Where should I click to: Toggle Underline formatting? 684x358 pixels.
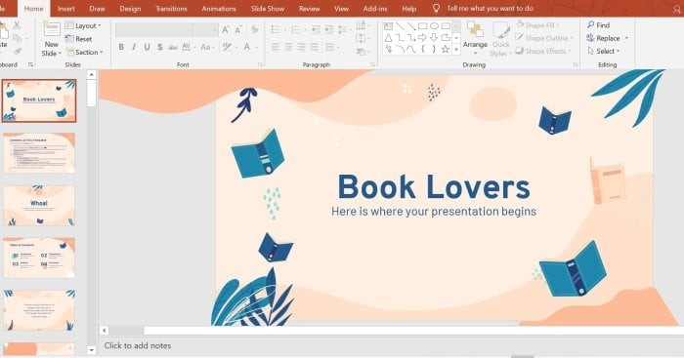(x=147, y=47)
